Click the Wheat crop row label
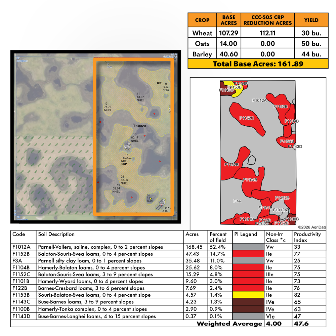Image resolution: width=336 pixels, height=336 pixels. click(202, 33)
